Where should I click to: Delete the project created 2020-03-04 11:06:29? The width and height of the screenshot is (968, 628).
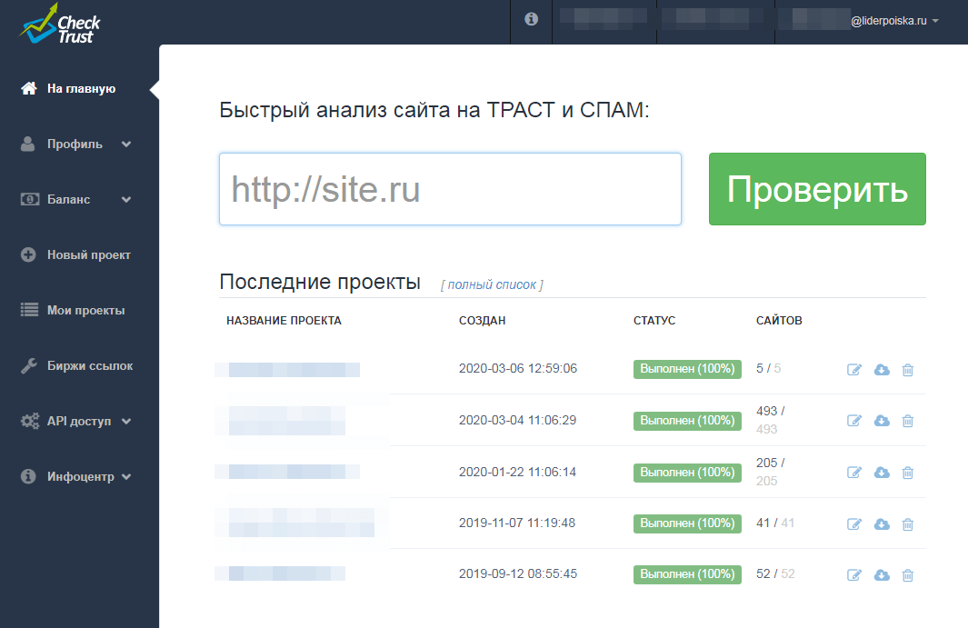[907, 421]
